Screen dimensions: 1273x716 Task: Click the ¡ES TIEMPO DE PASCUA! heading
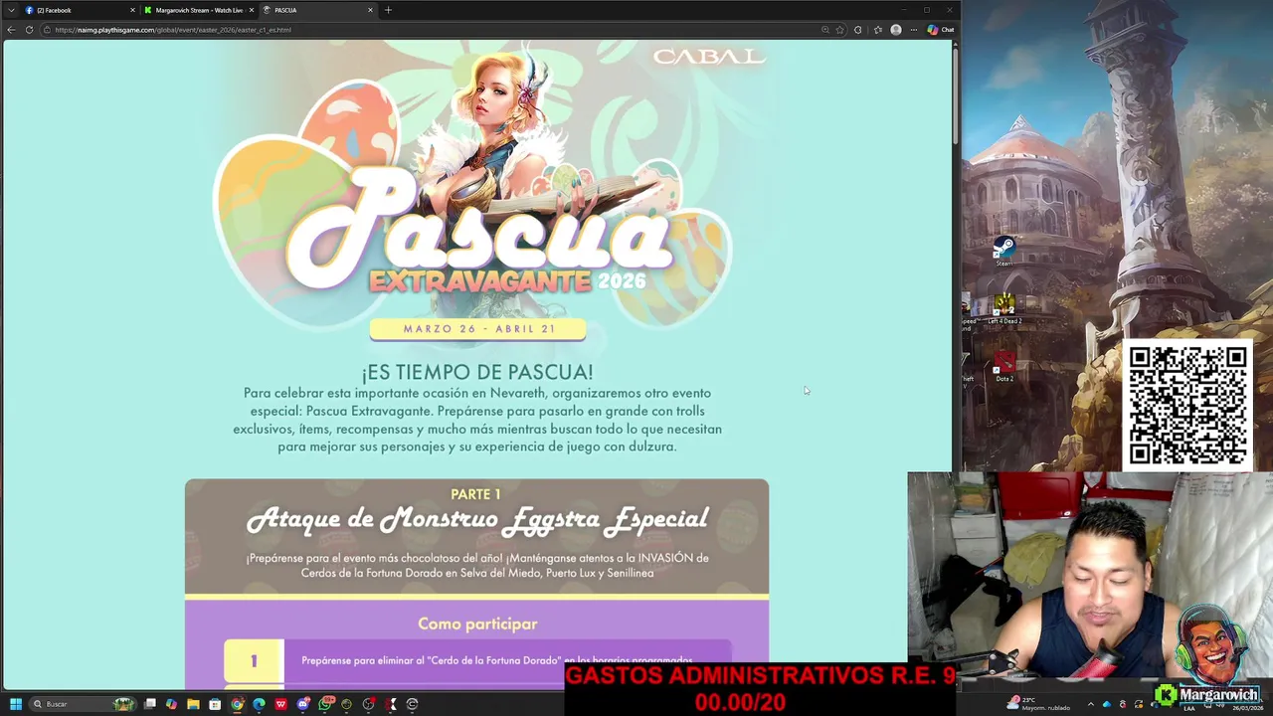coord(477,372)
